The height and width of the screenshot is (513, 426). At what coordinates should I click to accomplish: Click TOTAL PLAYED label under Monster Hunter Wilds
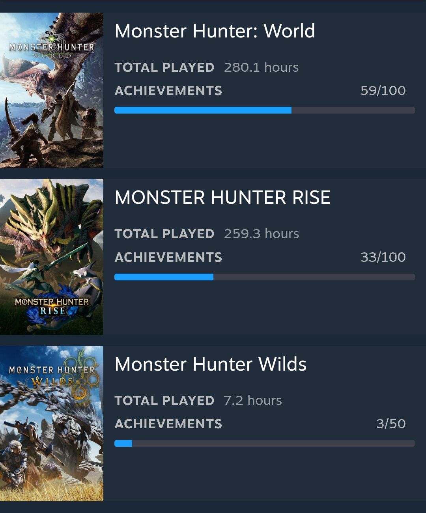click(164, 401)
